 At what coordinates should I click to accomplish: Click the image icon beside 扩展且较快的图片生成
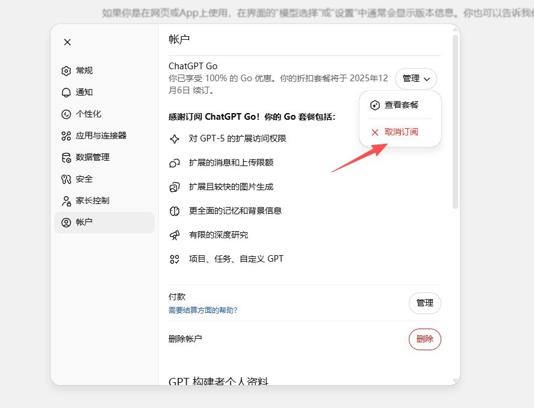tap(175, 187)
